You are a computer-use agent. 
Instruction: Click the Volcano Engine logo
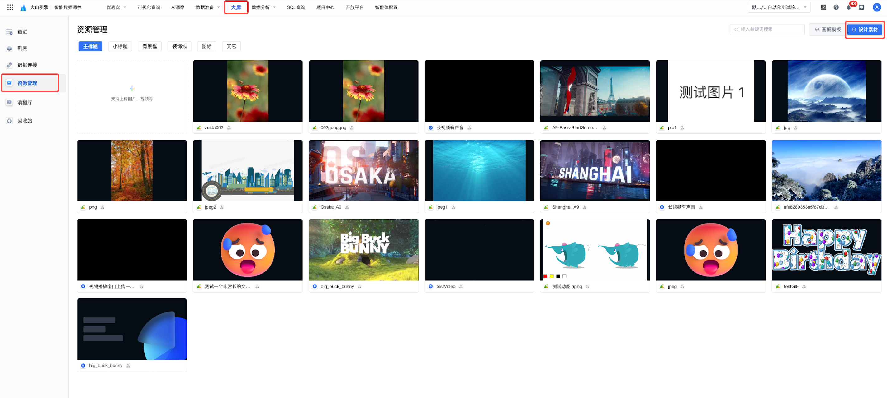click(23, 7)
